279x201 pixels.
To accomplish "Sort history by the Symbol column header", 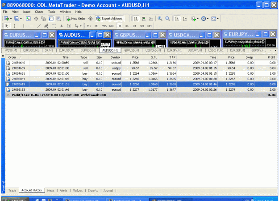I will [112, 57].
